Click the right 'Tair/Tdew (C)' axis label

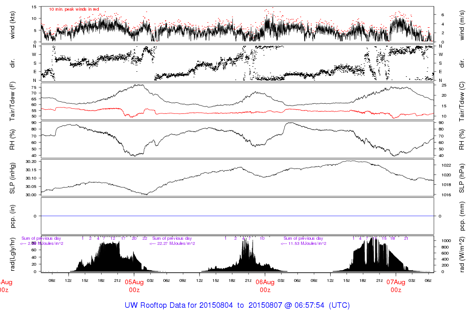[462, 101]
